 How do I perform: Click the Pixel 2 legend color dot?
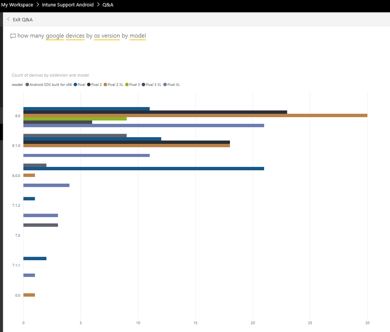(x=89, y=85)
